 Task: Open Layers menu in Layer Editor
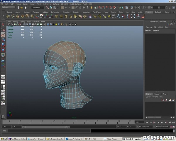148,97
